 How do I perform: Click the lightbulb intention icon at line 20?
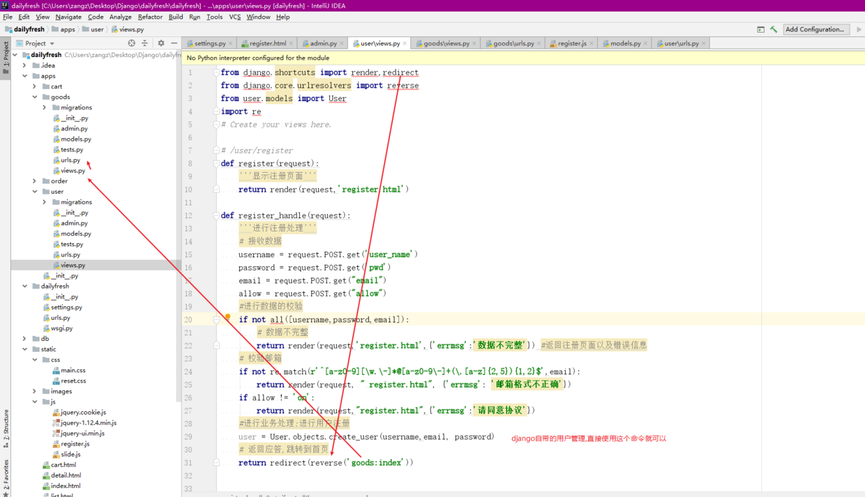(x=227, y=317)
